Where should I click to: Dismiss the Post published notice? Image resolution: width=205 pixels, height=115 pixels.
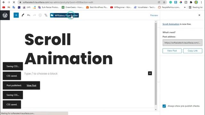coord(14,85)
